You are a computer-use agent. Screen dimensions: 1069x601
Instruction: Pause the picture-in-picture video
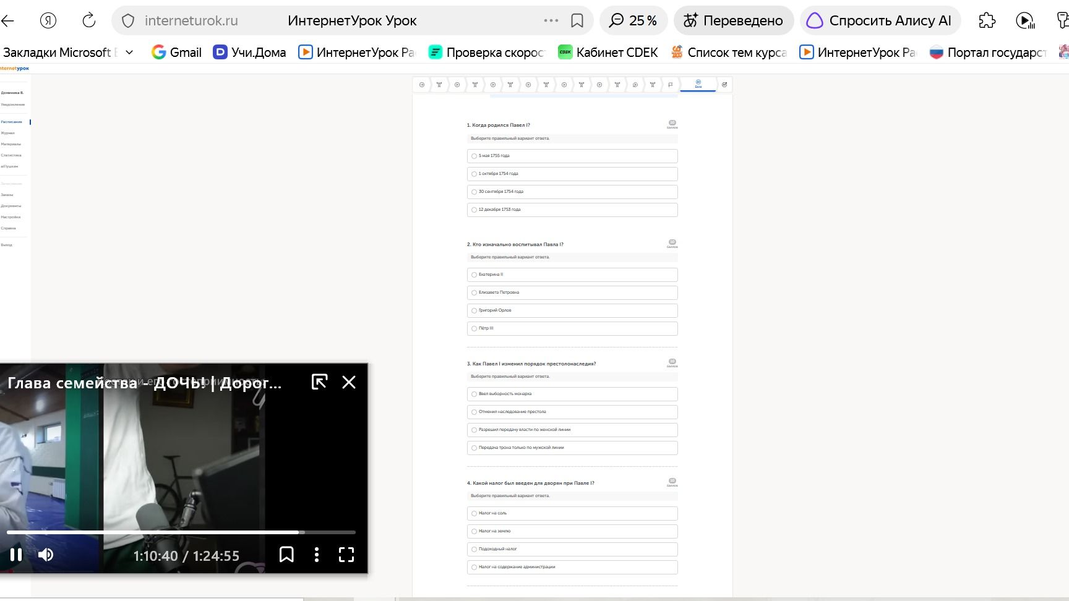pyautogui.click(x=16, y=555)
